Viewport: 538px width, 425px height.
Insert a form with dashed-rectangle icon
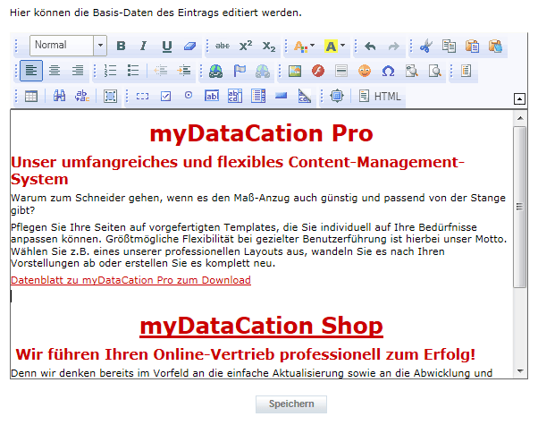[142, 97]
